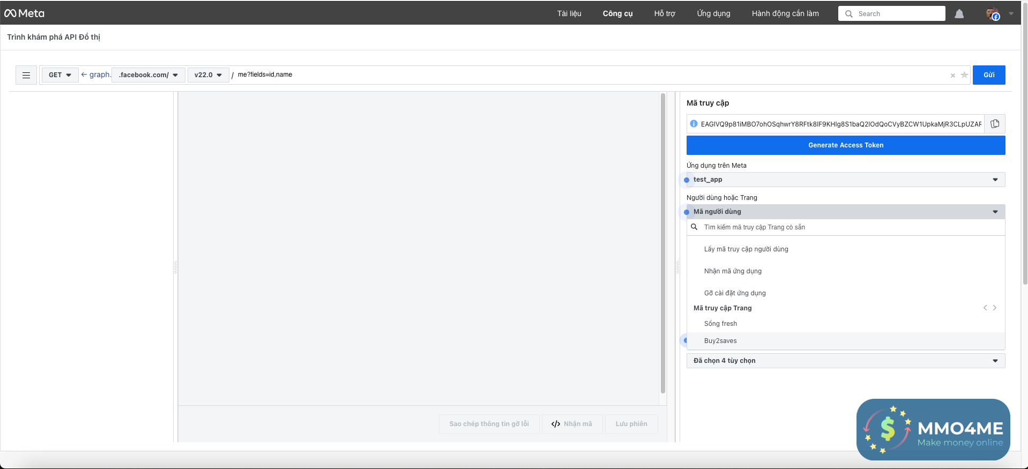Expand the Đã chọn 4 tùy chọn dropdown
The height and width of the screenshot is (469, 1028).
(846, 361)
